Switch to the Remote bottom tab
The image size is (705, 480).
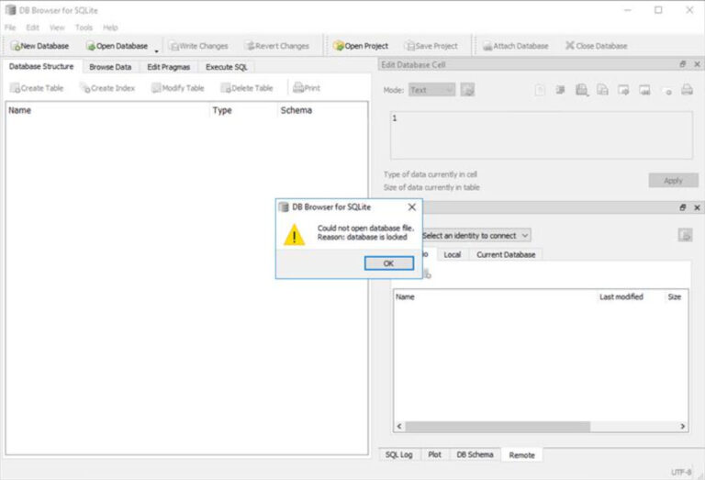tap(521, 455)
